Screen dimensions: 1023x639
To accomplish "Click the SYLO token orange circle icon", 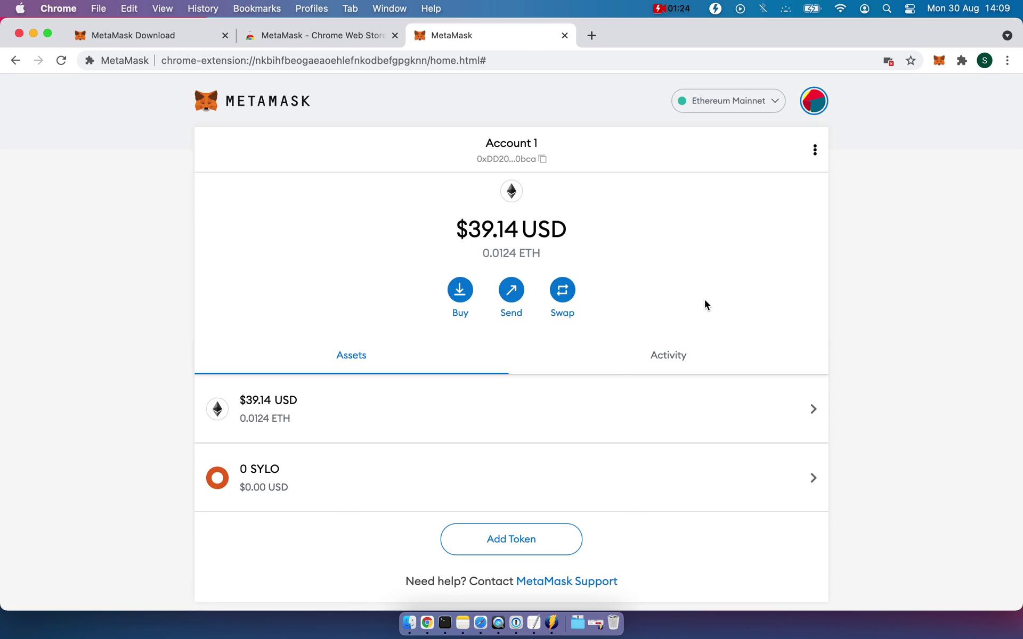I will tap(216, 477).
